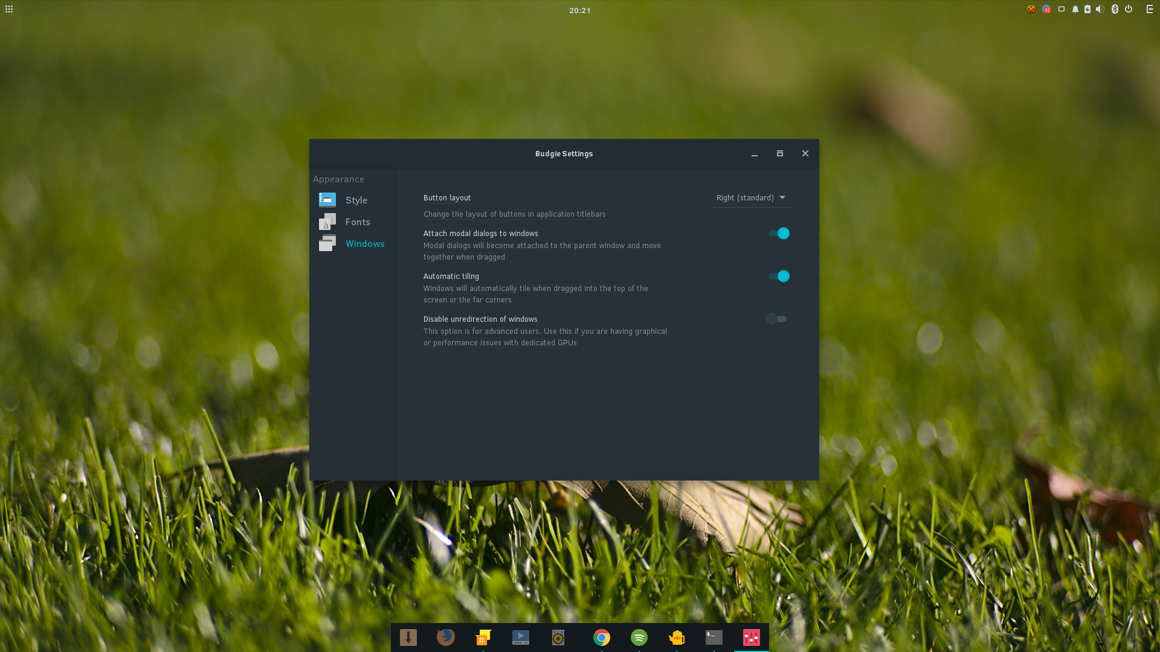Close the Budgie Settings window

[x=805, y=154]
